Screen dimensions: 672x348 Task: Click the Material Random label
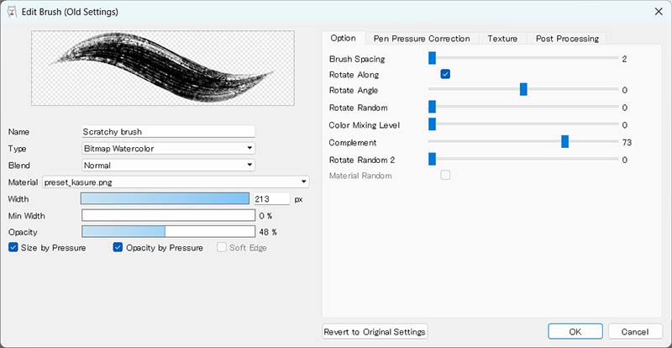tap(360, 176)
